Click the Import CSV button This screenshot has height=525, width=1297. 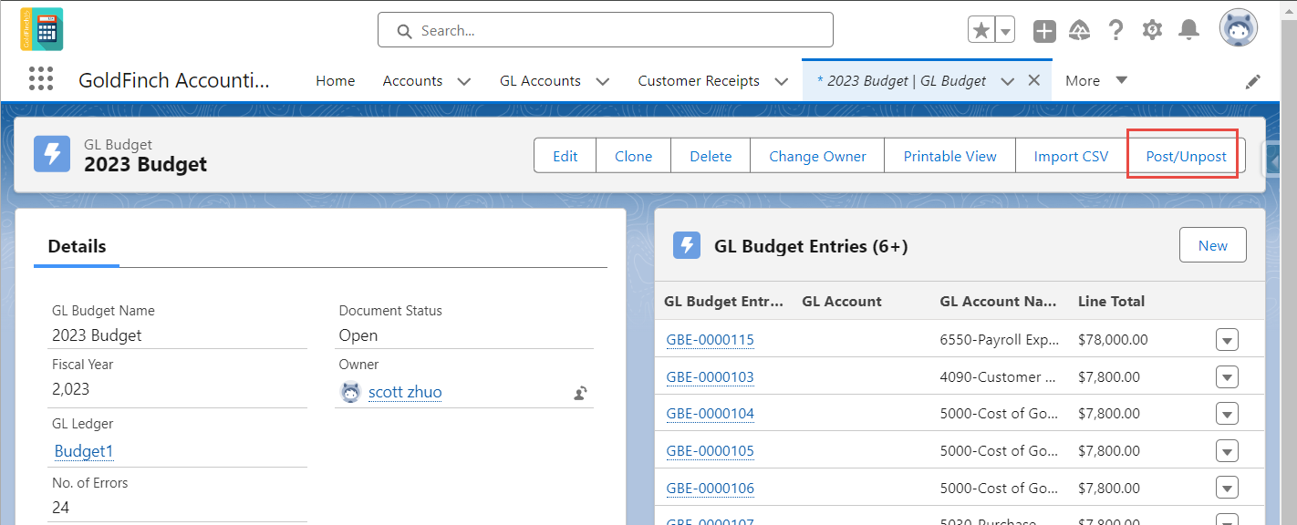(1071, 156)
